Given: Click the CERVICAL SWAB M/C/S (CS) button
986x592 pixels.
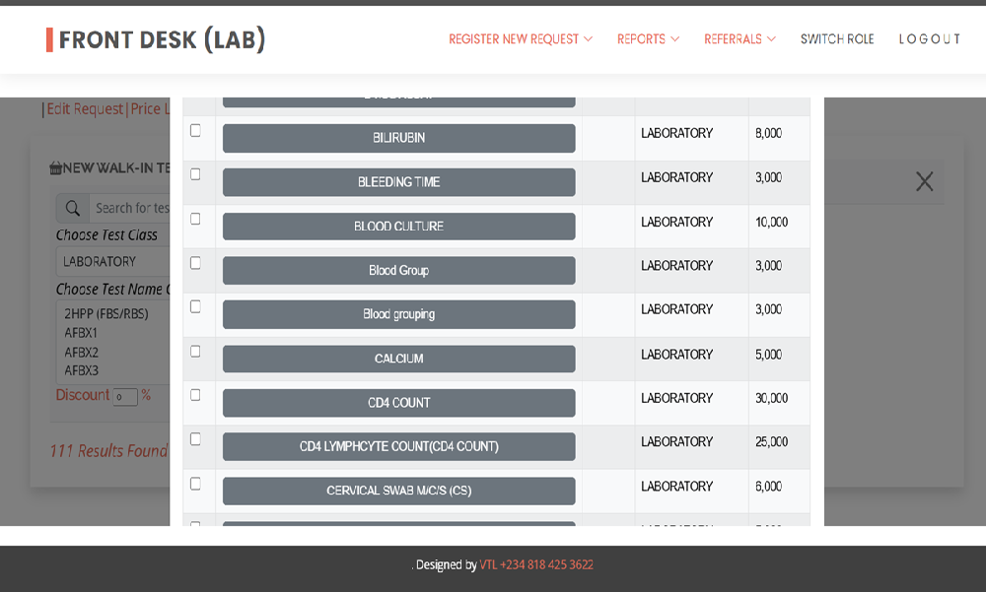Looking at the screenshot, I should 398,491.
